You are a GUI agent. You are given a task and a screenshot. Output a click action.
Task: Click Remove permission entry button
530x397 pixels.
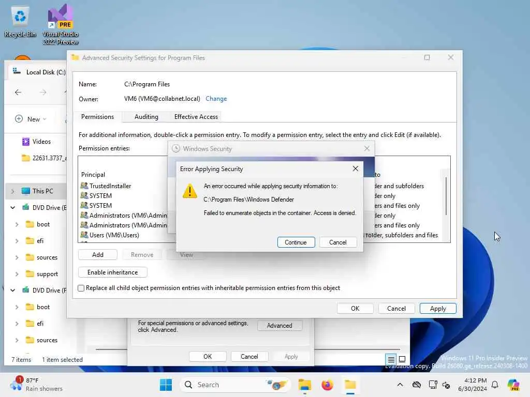pos(142,254)
